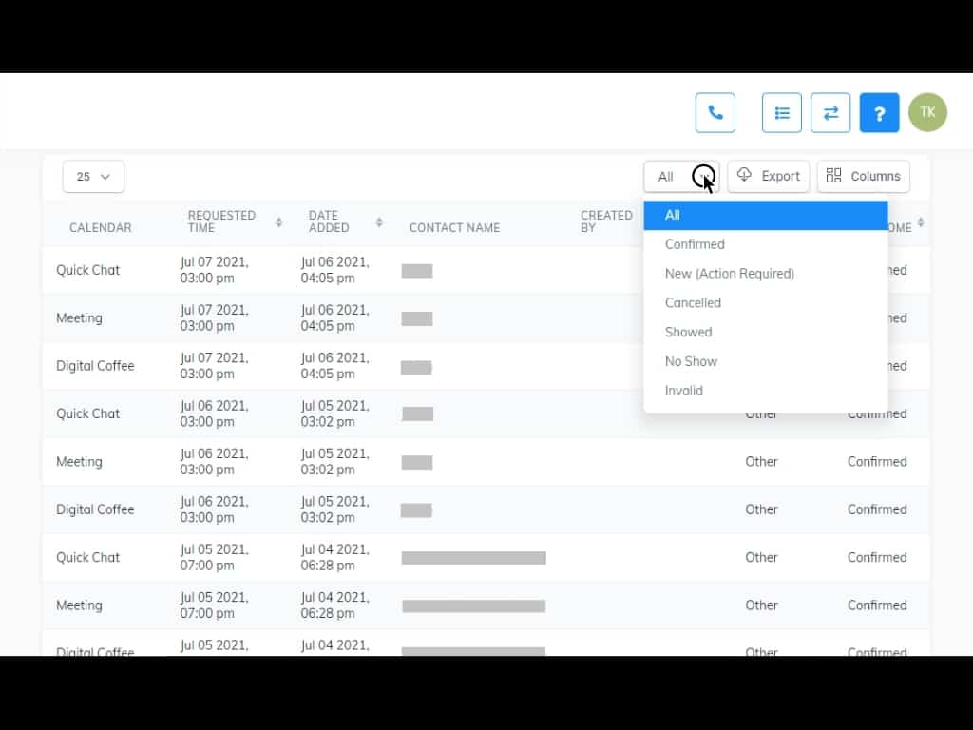Choose Confirmed from the status filter
The width and height of the screenshot is (973, 730).
[x=695, y=244]
